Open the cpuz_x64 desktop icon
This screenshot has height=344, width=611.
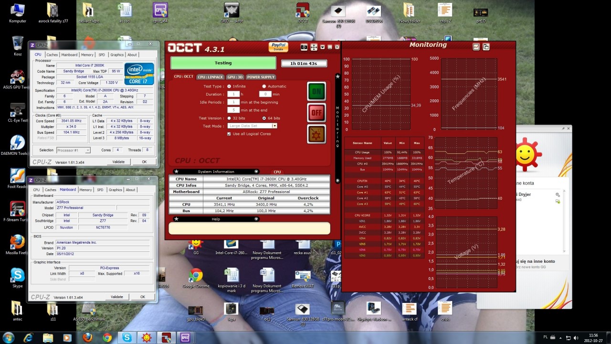160,13
